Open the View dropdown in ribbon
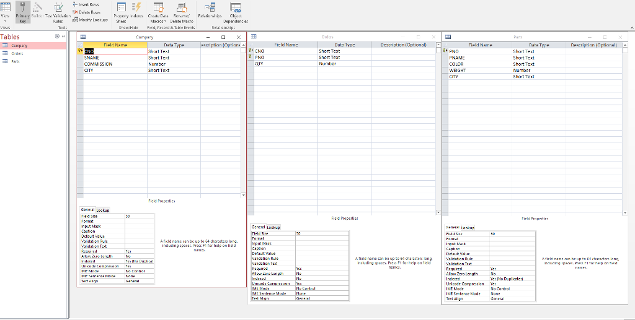Image resolution: width=635 pixels, height=320 pixels. tap(6, 20)
